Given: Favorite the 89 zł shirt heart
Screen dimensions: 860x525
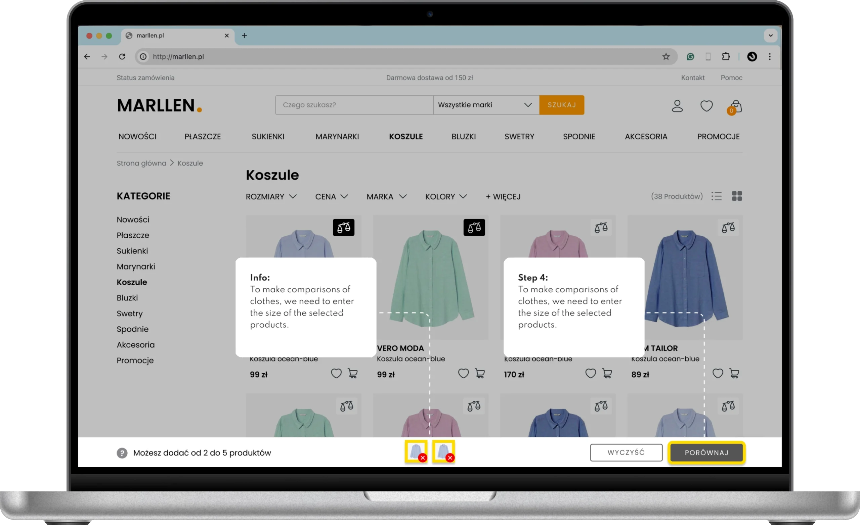Looking at the screenshot, I should point(717,374).
